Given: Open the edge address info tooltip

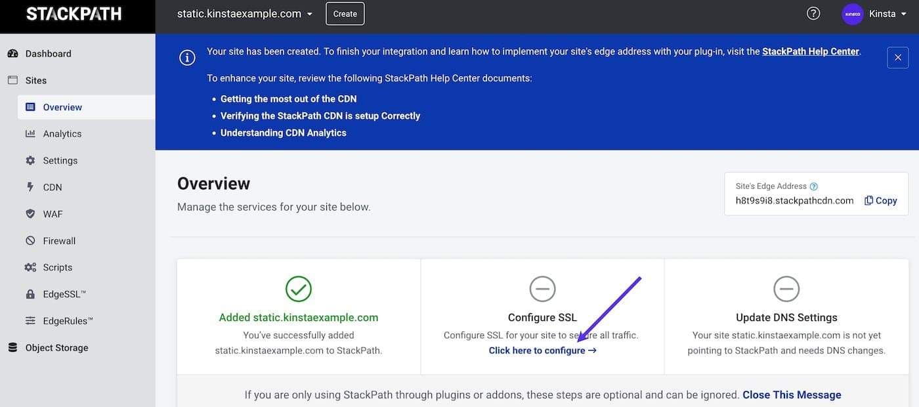Looking at the screenshot, I should tap(814, 186).
